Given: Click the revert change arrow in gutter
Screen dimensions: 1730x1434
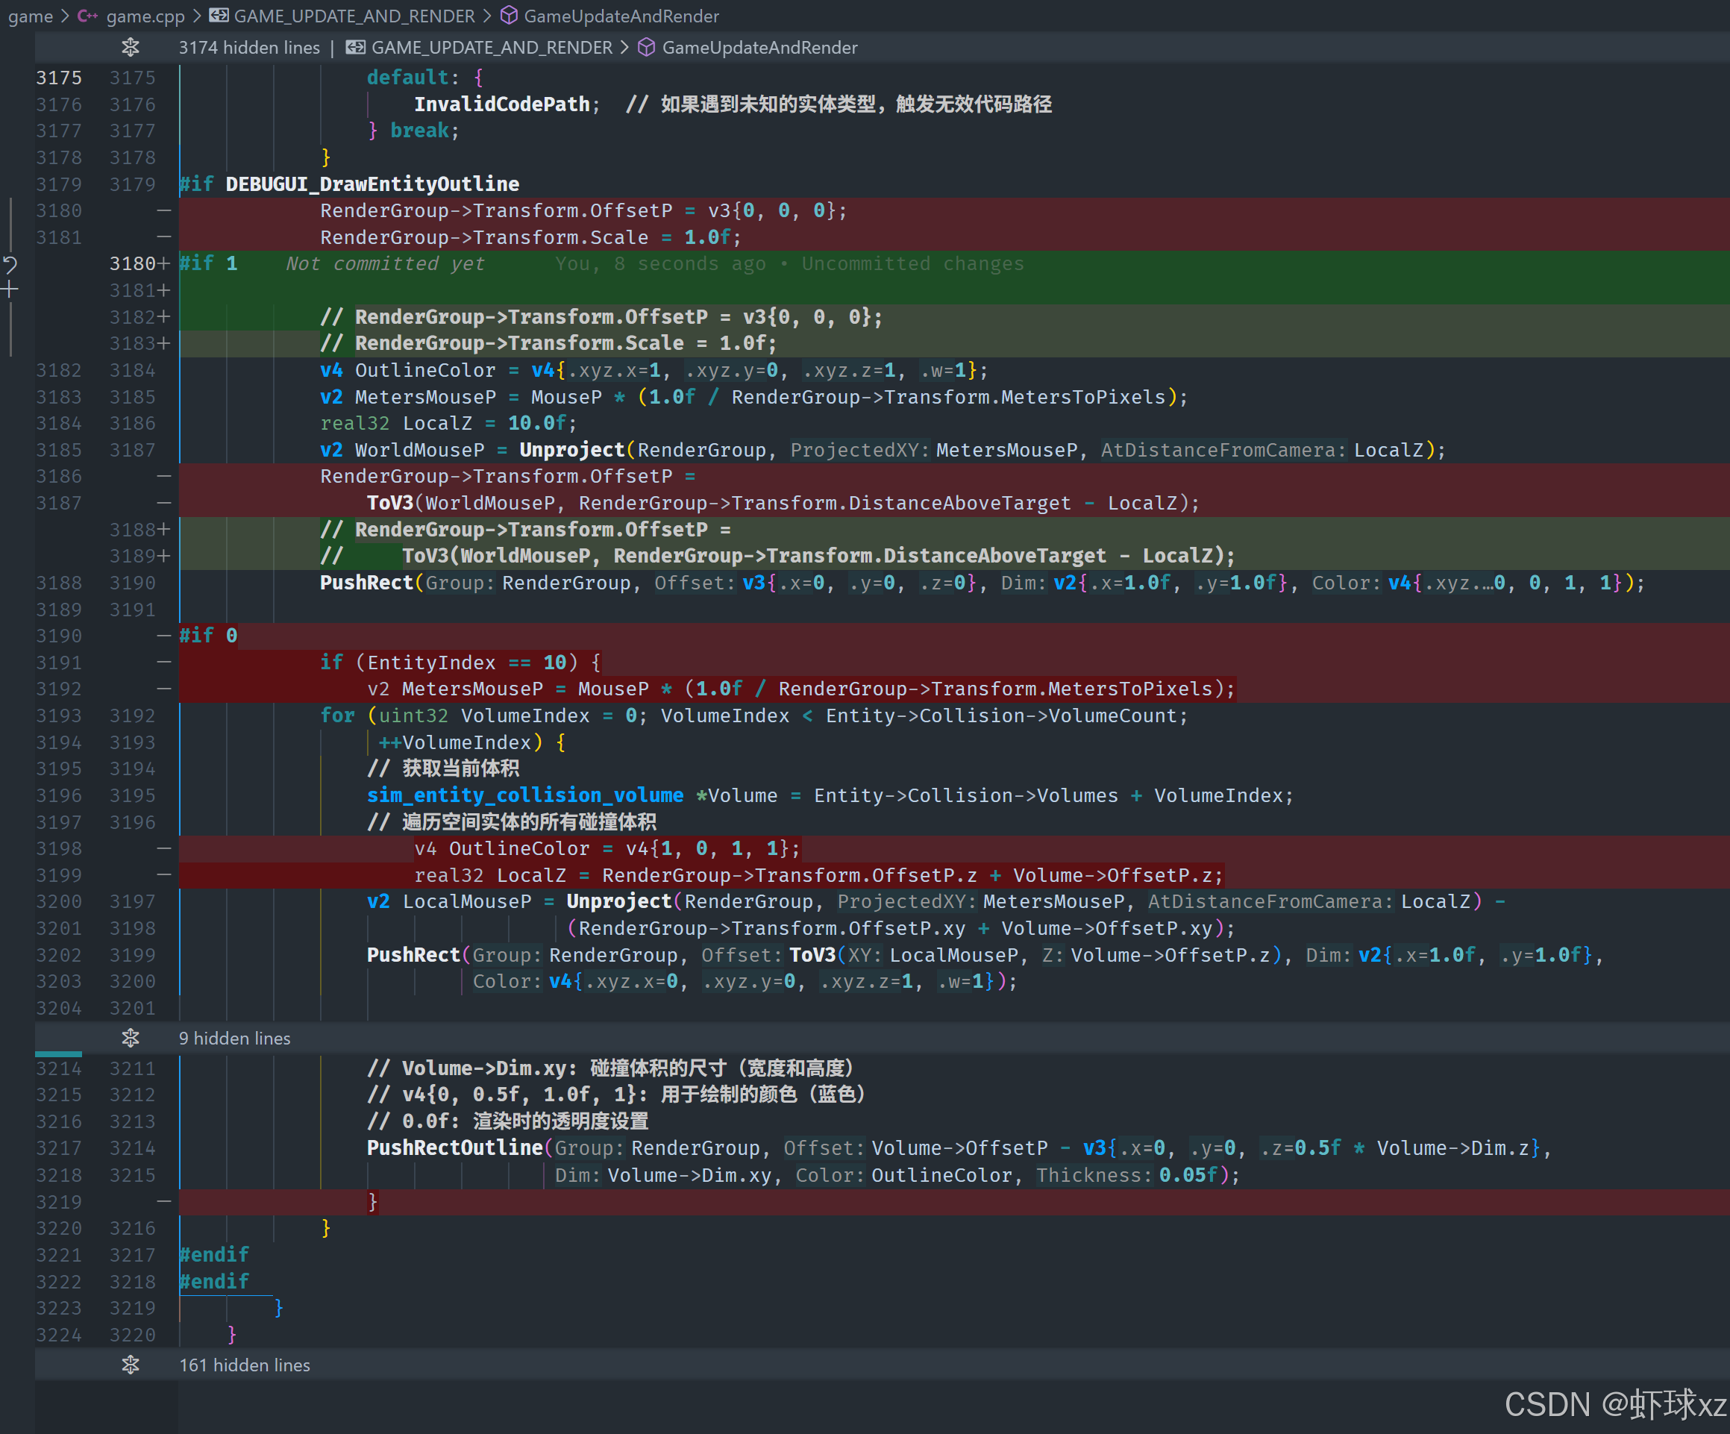Looking at the screenshot, I should [10, 265].
